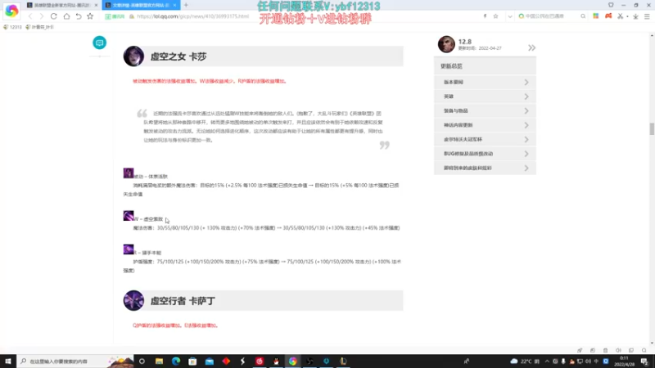Viewport: 655px width, 368px height.
Task: Click the teal comment bubble icon
Action: pos(99,43)
